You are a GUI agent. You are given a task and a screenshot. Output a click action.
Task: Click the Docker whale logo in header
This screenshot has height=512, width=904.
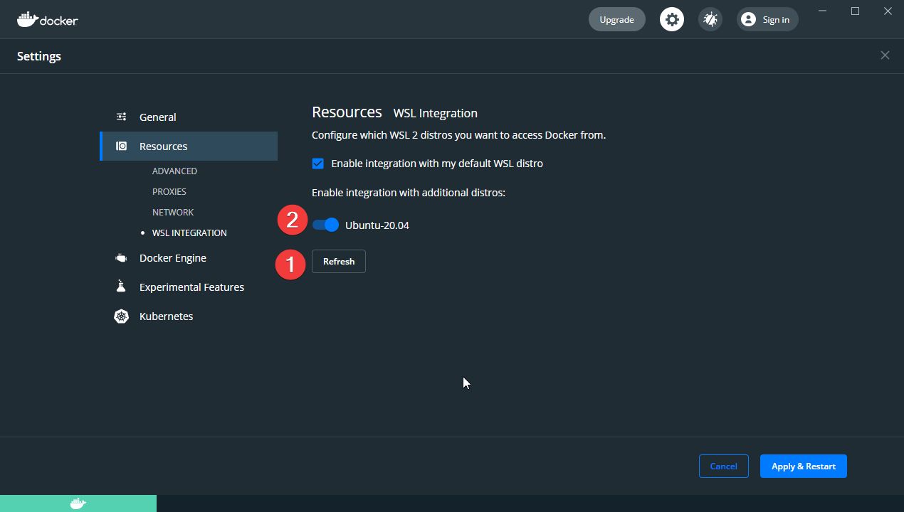[47, 19]
